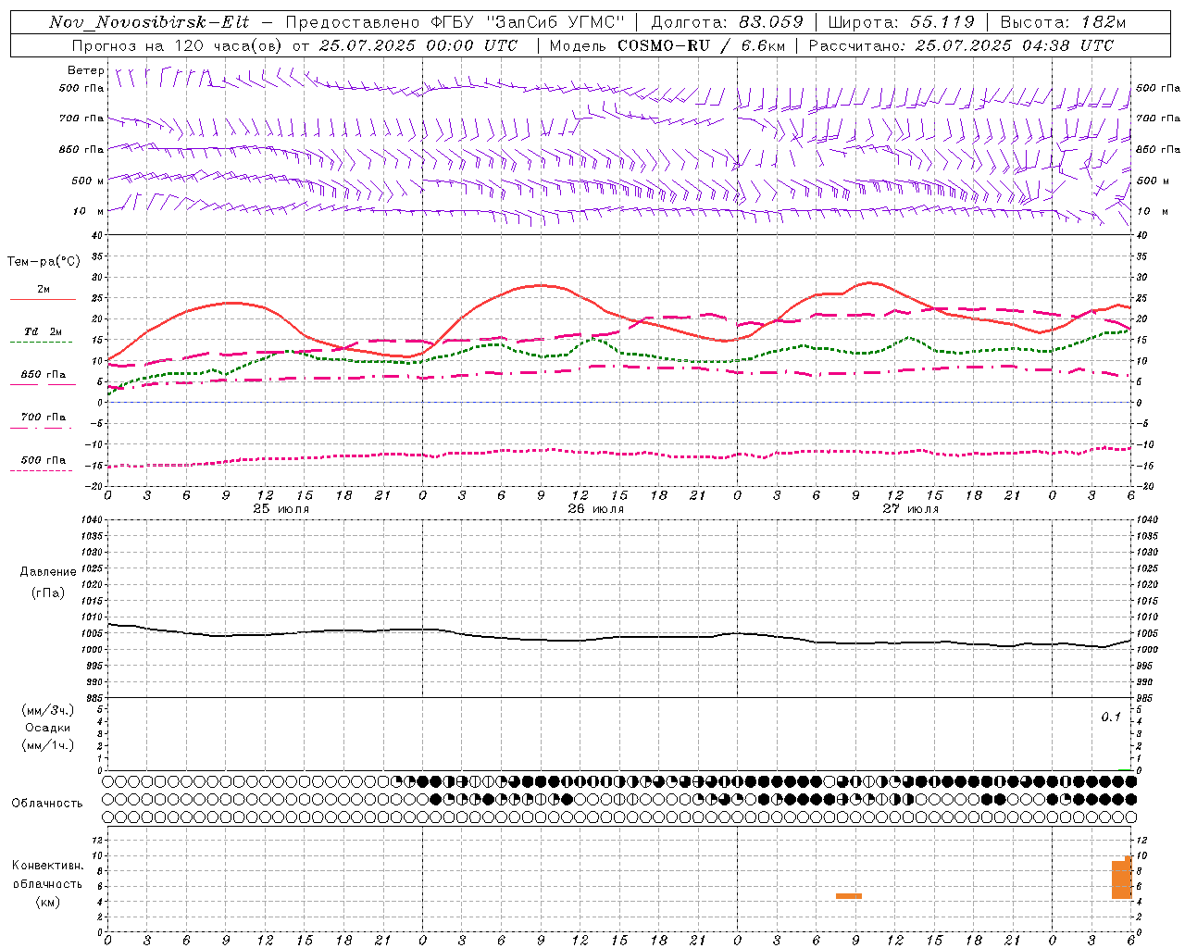Click the Тем-ра(°C) axis title
Screen dimensions: 1185x948
(x=44, y=262)
